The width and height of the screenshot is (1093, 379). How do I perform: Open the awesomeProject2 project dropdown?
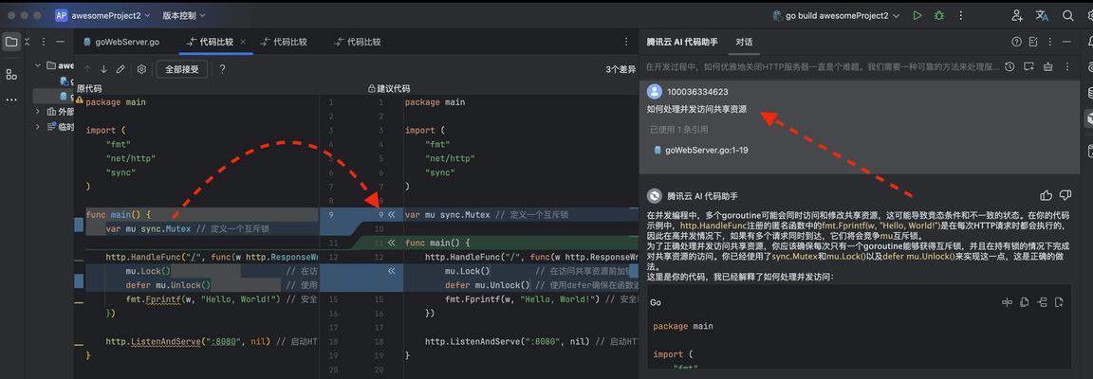pos(102,15)
